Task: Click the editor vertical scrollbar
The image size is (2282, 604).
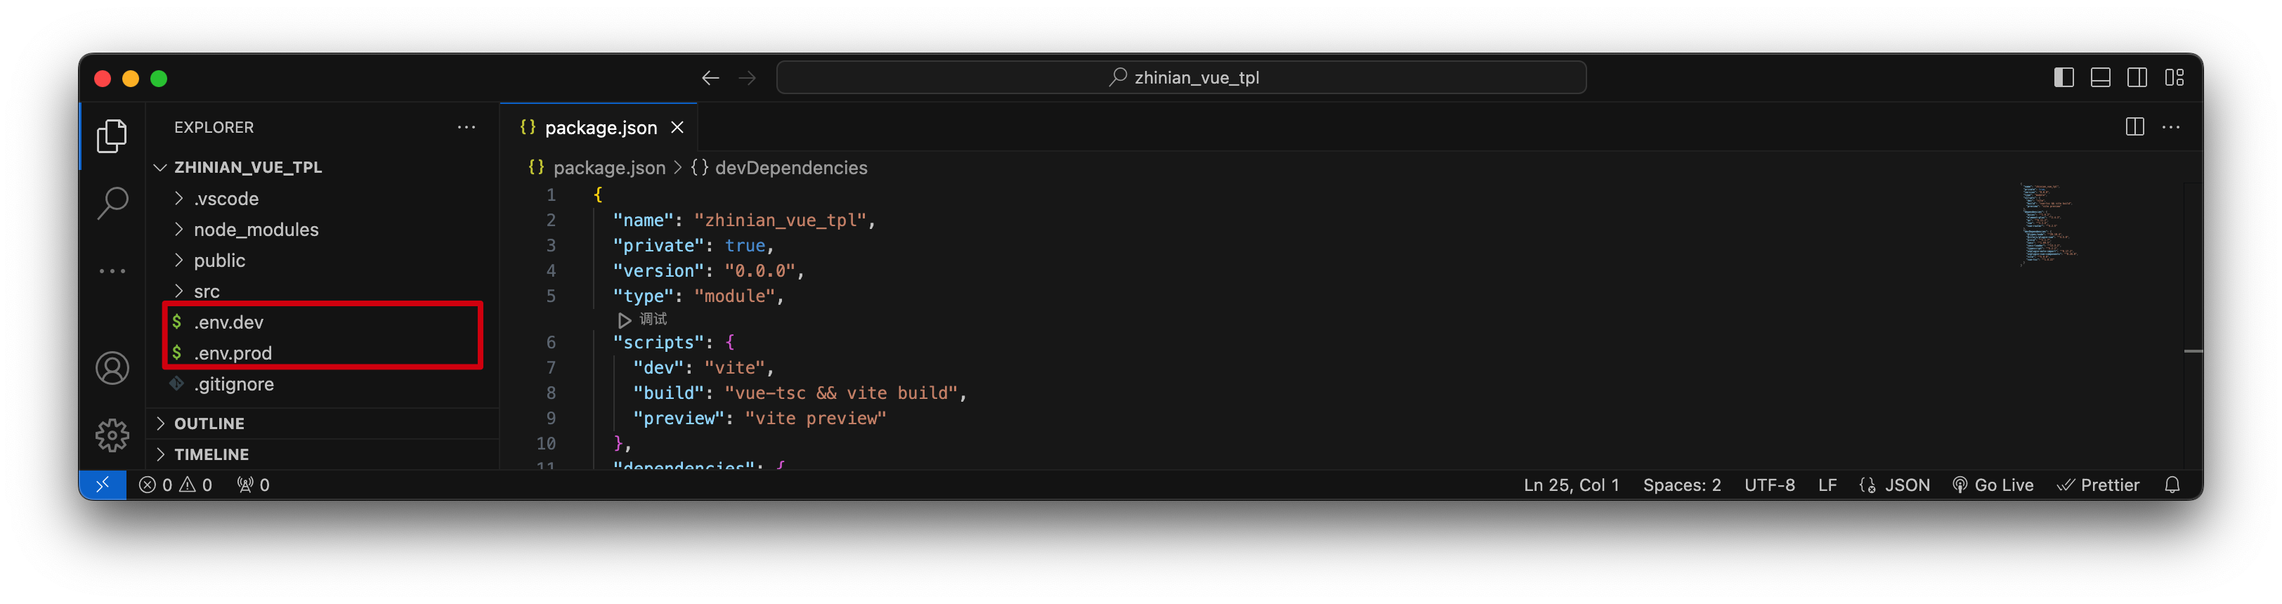Action: [x=2193, y=326]
